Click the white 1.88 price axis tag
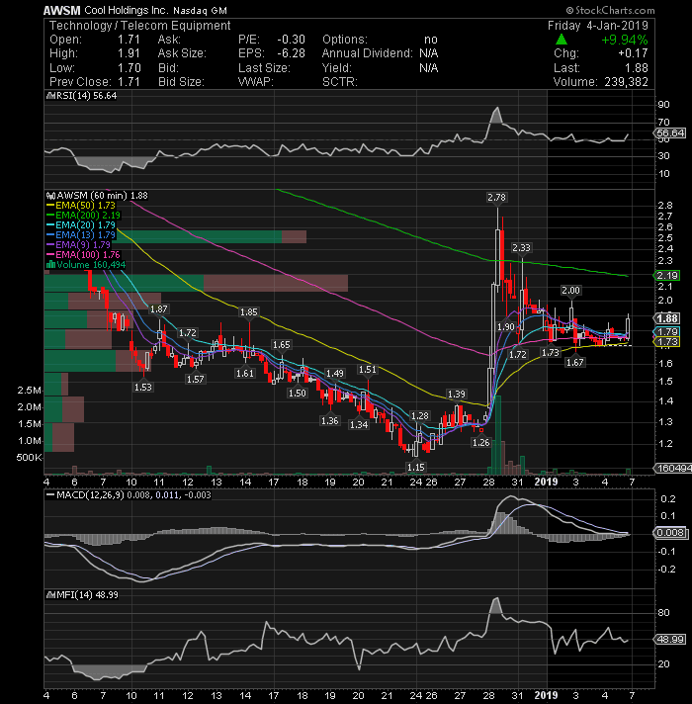This screenshot has width=692, height=704. pos(667,318)
